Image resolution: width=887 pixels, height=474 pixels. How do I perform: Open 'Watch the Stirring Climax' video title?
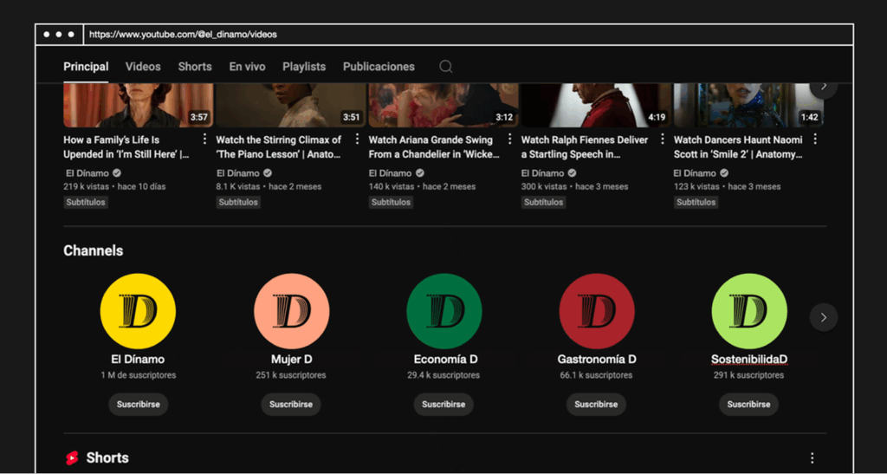pos(279,147)
